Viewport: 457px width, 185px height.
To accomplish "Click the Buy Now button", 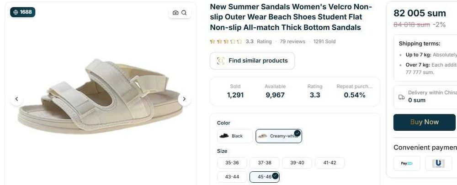I will pyautogui.click(x=425, y=122).
